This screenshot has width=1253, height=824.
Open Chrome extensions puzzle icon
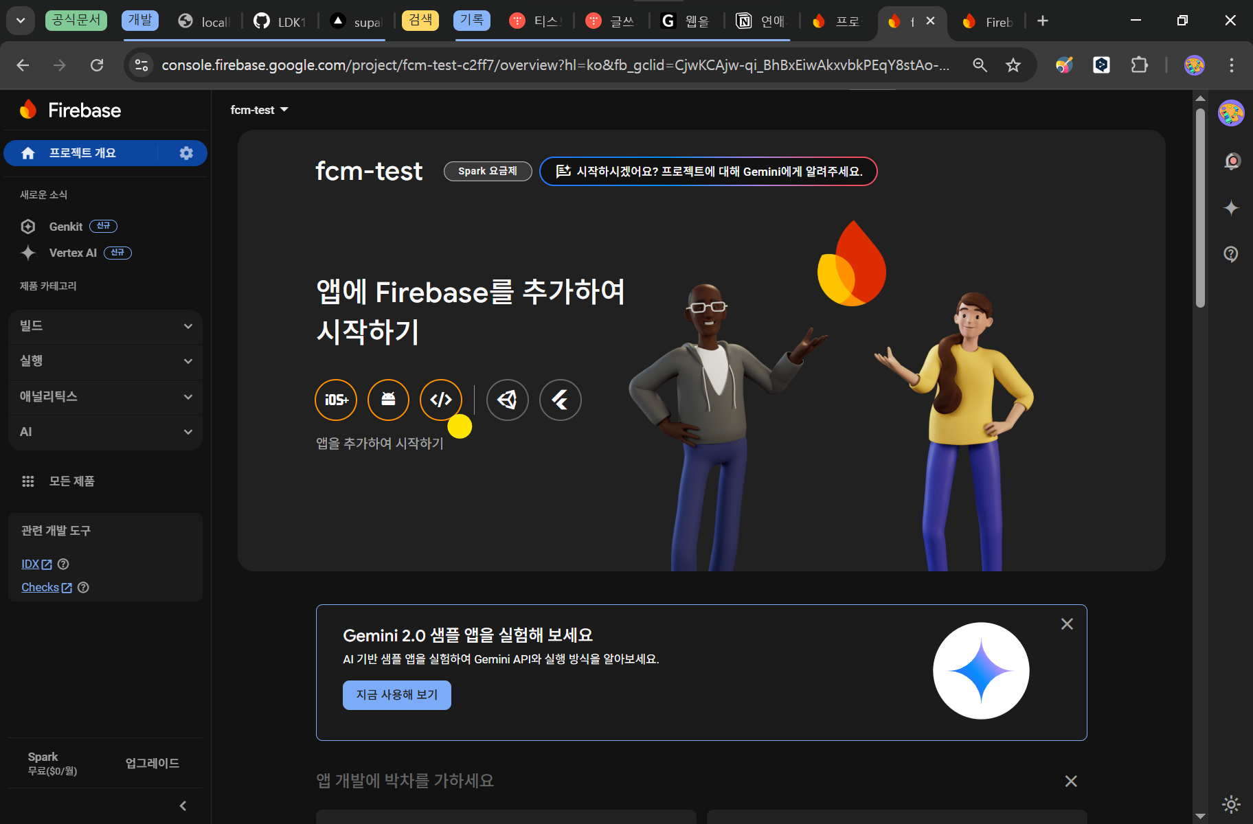pyautogui.click(x=1140, y=65)
